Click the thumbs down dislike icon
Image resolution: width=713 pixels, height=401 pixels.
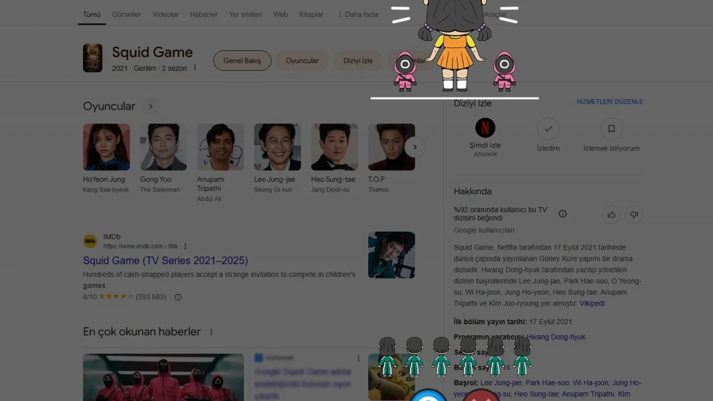(x=634, y=214)
